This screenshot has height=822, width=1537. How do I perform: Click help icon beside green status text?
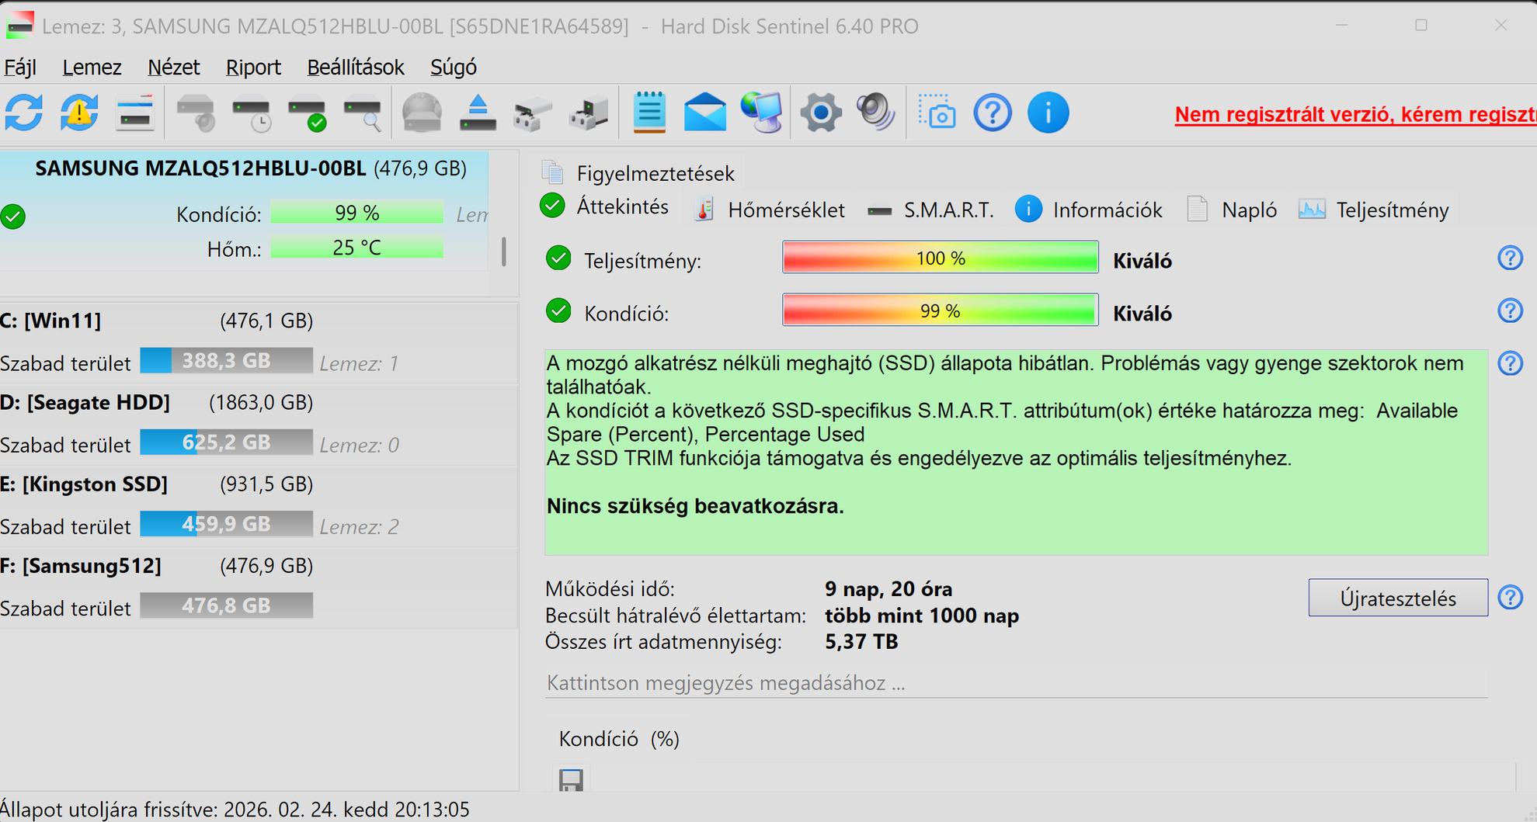(1510, 362)
